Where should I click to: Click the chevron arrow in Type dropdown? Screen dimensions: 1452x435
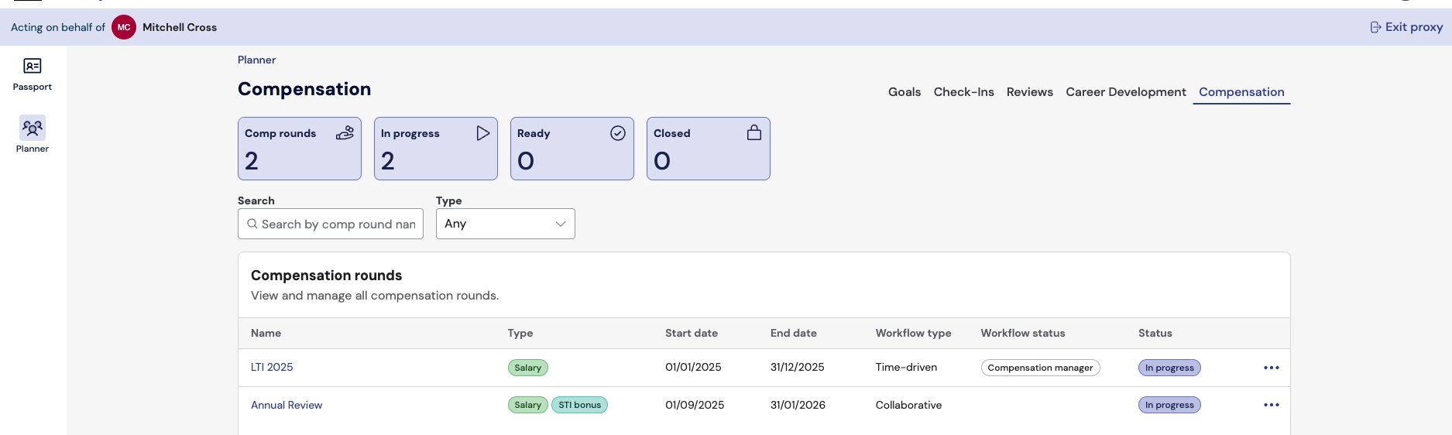click(x=561, y=224)
